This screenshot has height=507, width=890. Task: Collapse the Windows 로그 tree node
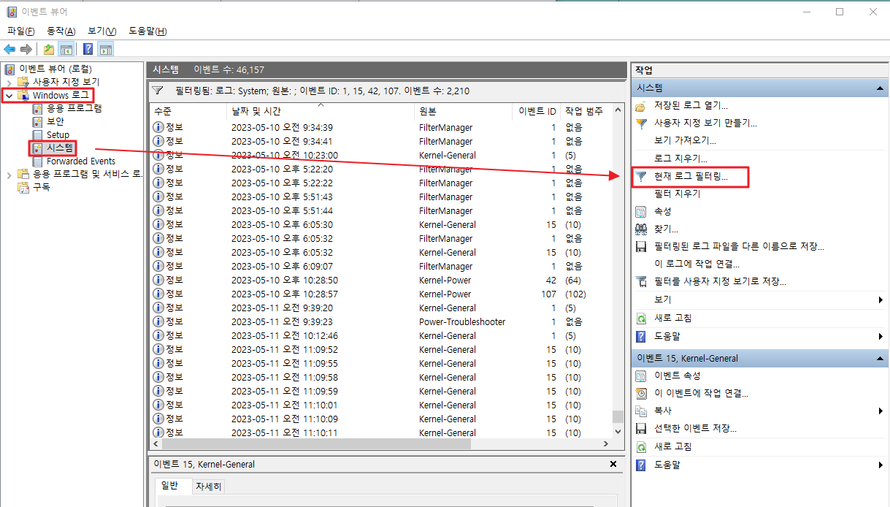(9, 96)
